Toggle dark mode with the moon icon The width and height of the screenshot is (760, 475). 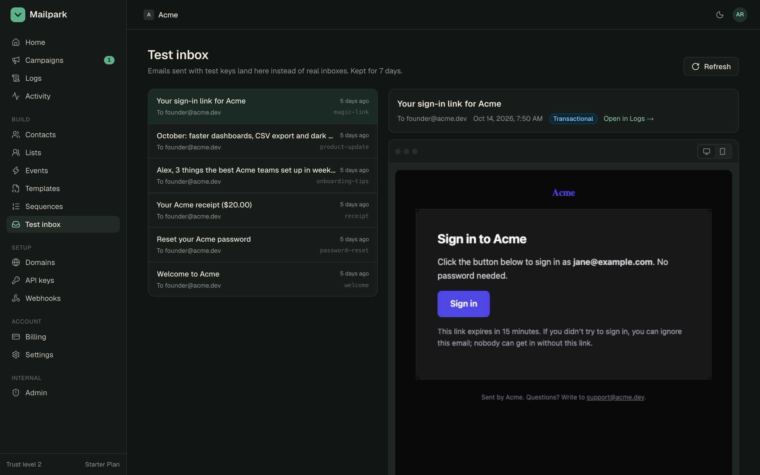(719, 15)
